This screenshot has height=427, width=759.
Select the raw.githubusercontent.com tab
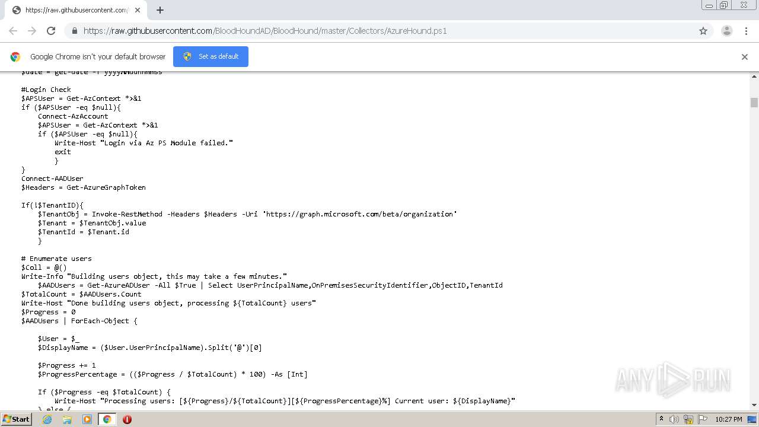[76, 10]
